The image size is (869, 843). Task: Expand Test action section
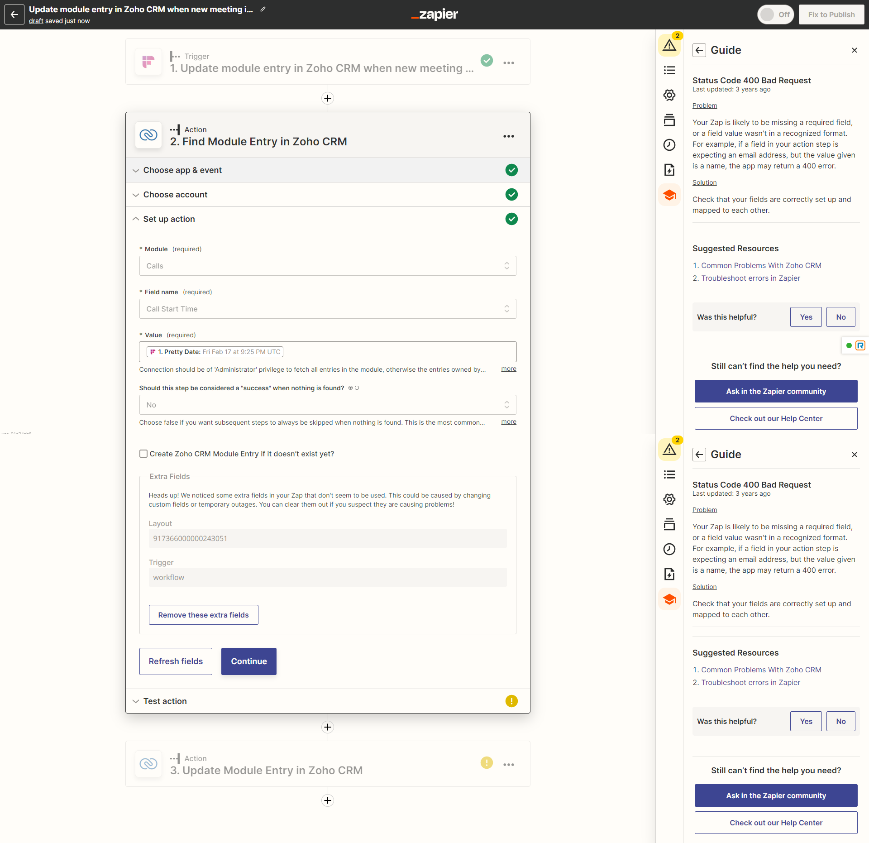click(x=328, y=701)
